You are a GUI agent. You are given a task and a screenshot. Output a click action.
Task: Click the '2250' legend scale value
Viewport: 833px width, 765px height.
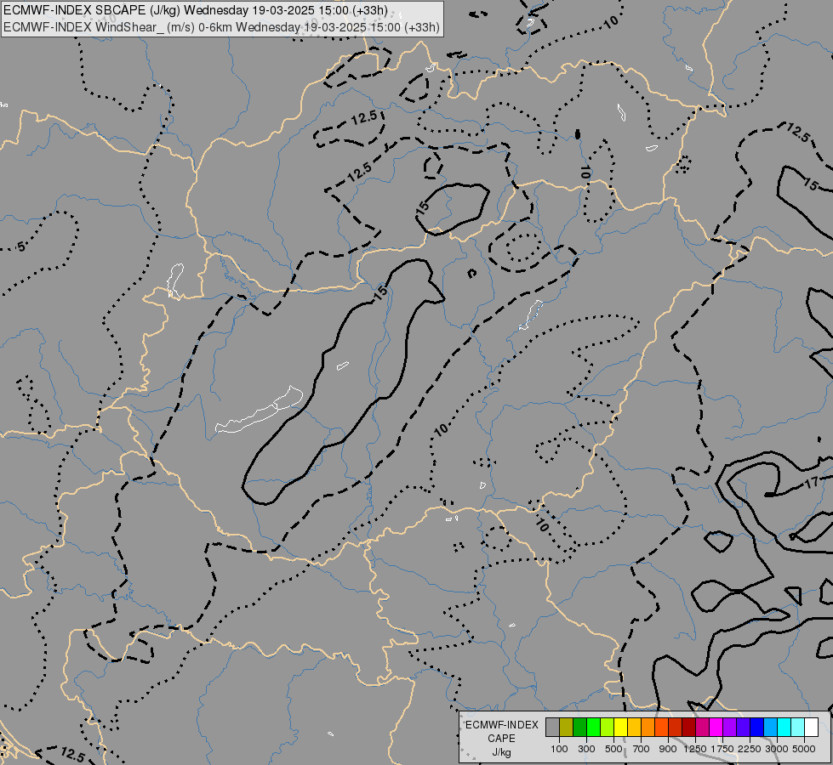pyautogui.click(x=750, y=749)
